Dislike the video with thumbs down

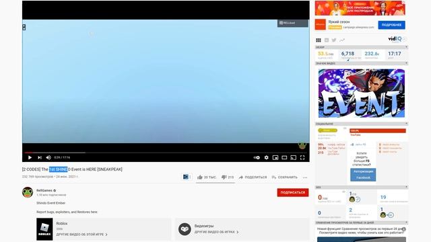click(228, 177)
